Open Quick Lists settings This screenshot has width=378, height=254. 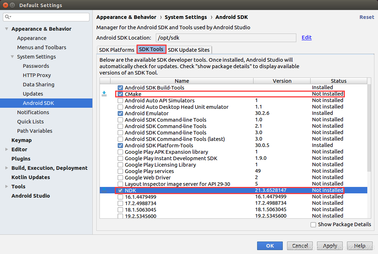30,122
